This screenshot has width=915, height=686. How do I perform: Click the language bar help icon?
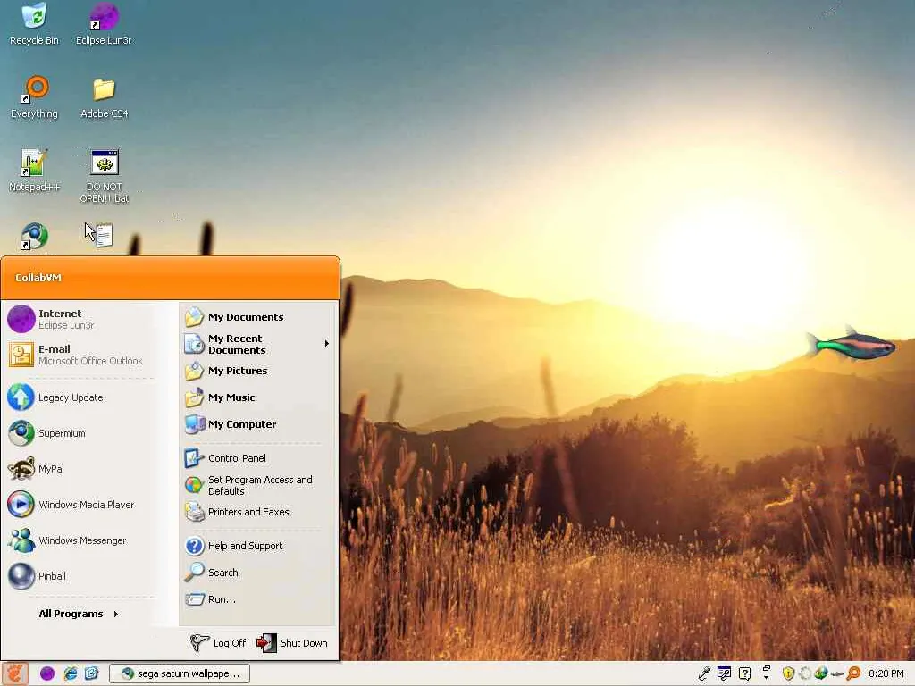click(744, 673)
